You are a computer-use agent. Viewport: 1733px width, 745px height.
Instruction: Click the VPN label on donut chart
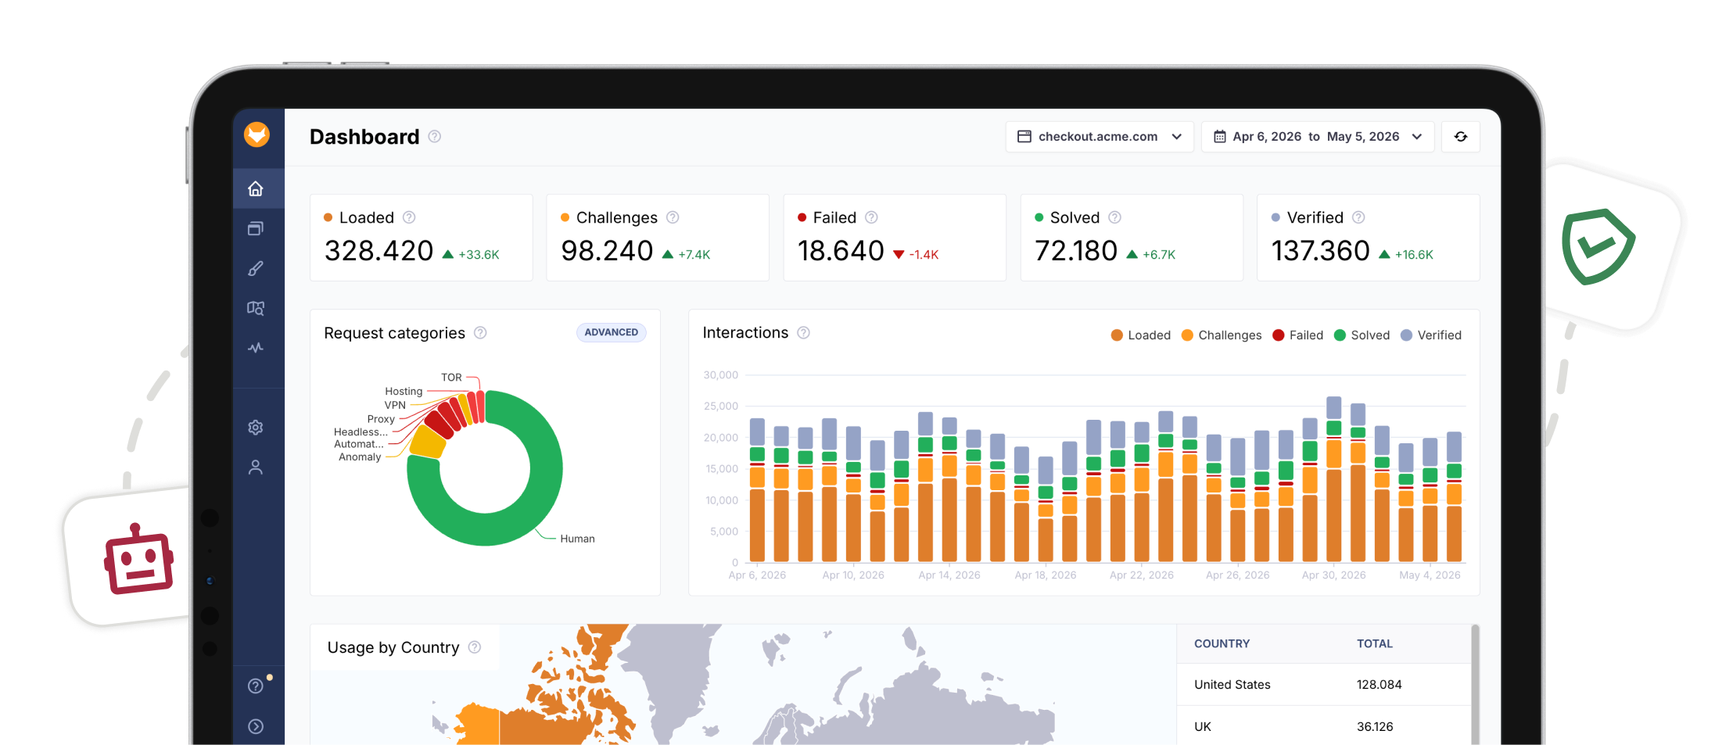pyautogui.click(x=395, y=405)
